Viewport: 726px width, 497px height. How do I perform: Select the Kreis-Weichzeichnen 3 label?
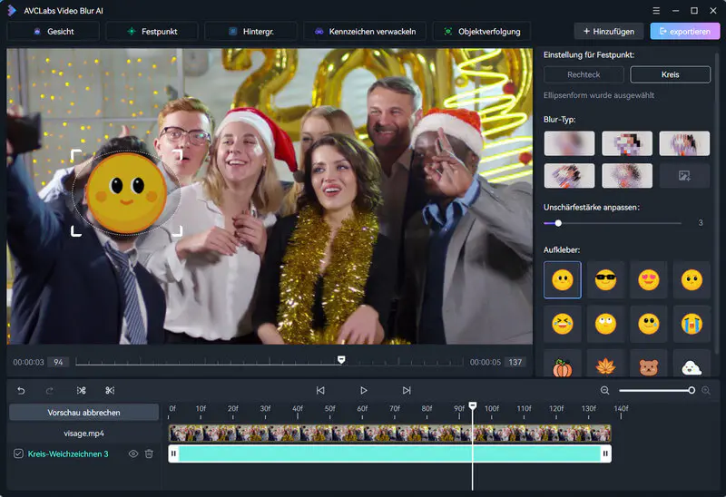tap(68, 454)
